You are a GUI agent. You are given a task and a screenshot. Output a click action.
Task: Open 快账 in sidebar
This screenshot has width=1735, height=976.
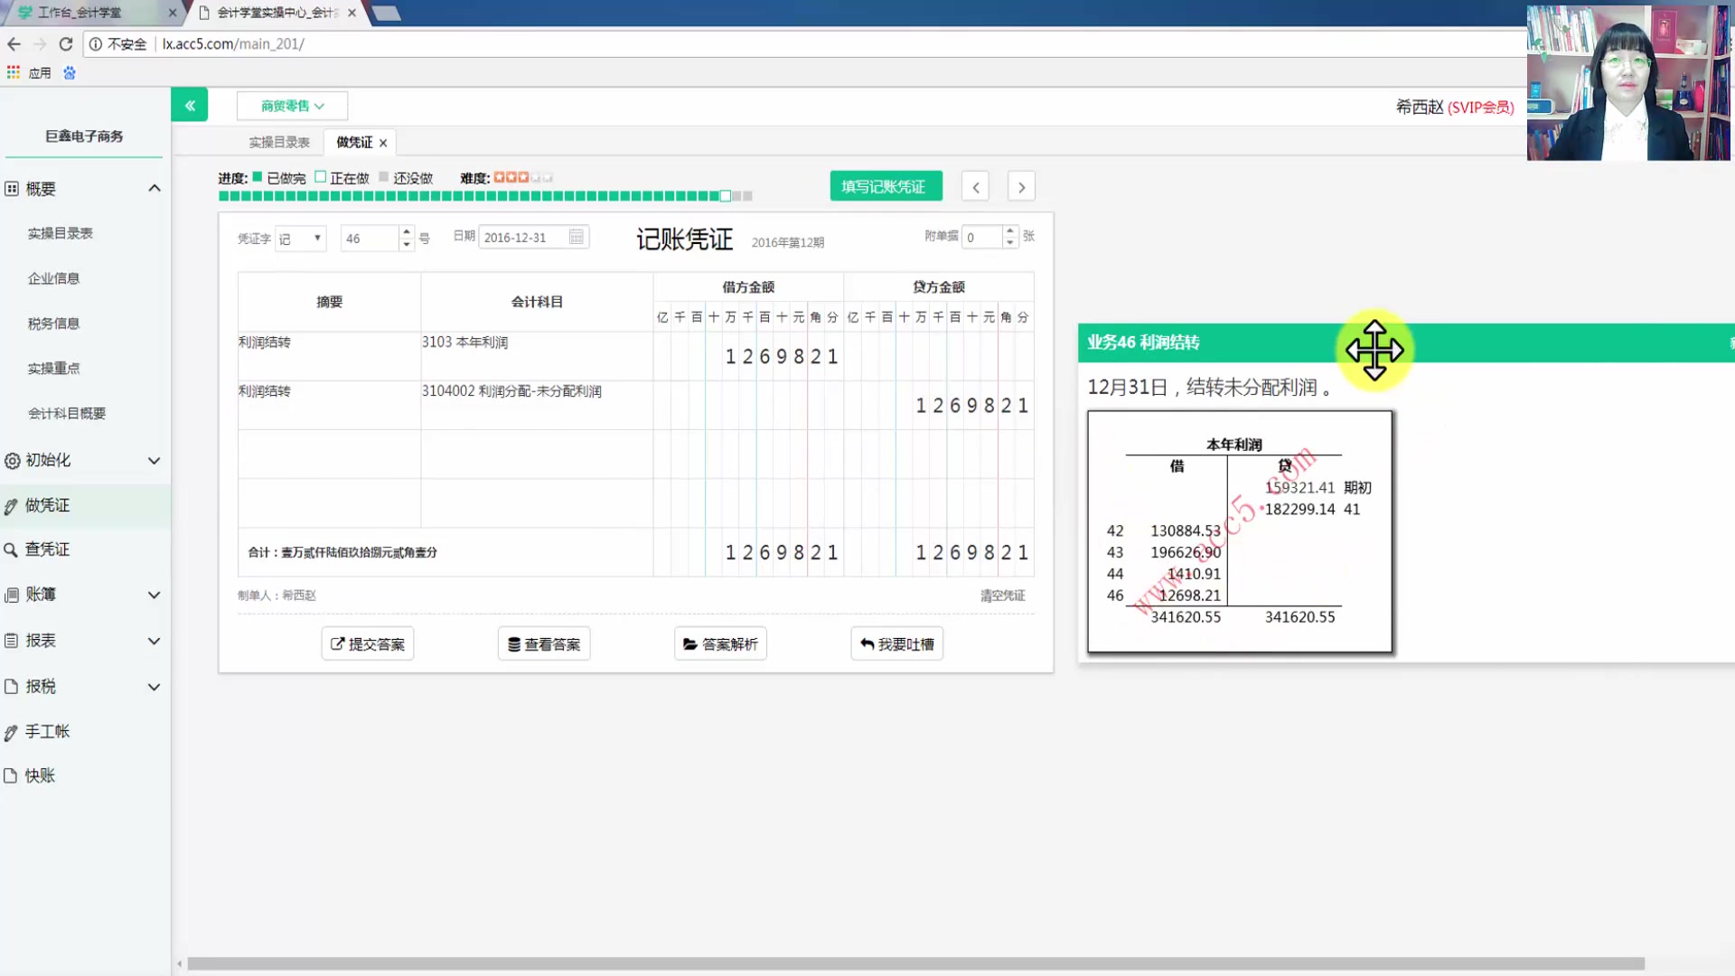[x=40, y=775]
